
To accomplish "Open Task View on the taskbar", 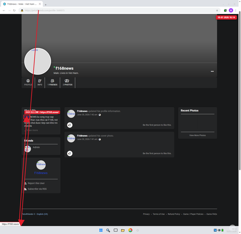I will pyautogui.click(x=116, y=230).
